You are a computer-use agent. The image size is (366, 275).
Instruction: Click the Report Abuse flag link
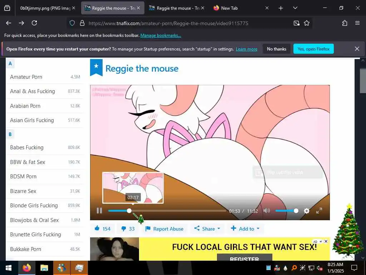(164, 229)
